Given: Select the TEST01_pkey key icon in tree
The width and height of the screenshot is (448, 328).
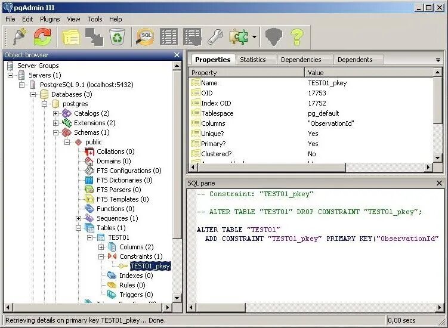Looking at the screenshot, I should 123,266.
